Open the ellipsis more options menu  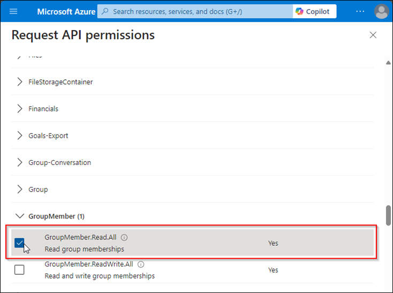tap(360, 11)
